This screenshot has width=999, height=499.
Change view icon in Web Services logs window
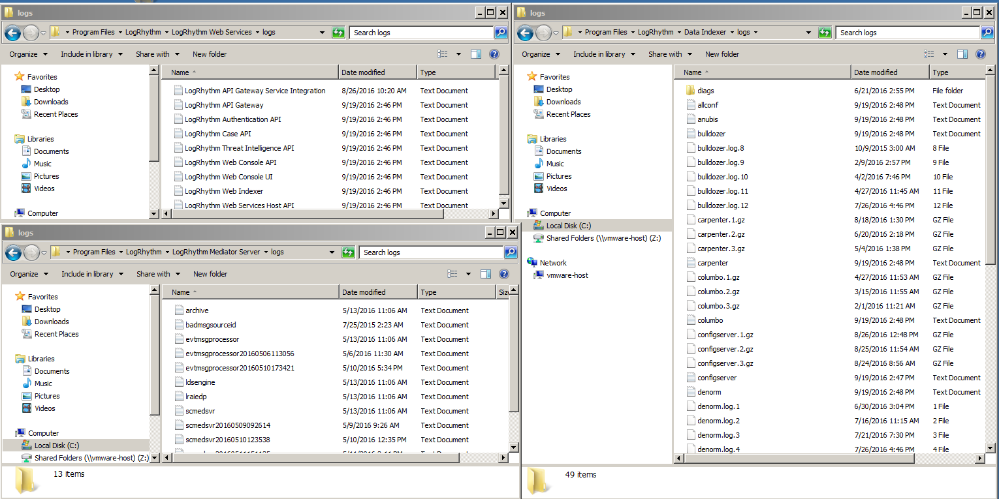443,54
